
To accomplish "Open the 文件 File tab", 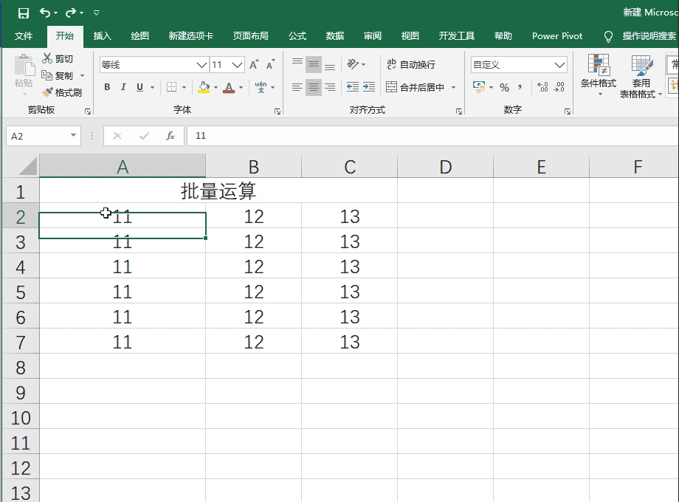I will (24, 36).
